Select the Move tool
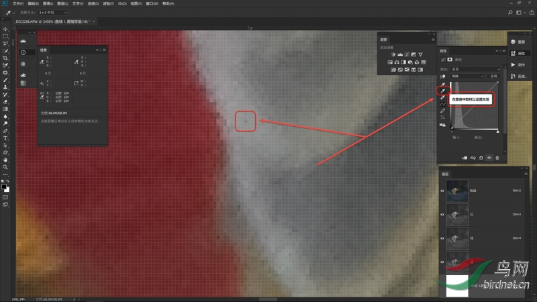Viewport: 537px width, 302px height. coord(5,29)
